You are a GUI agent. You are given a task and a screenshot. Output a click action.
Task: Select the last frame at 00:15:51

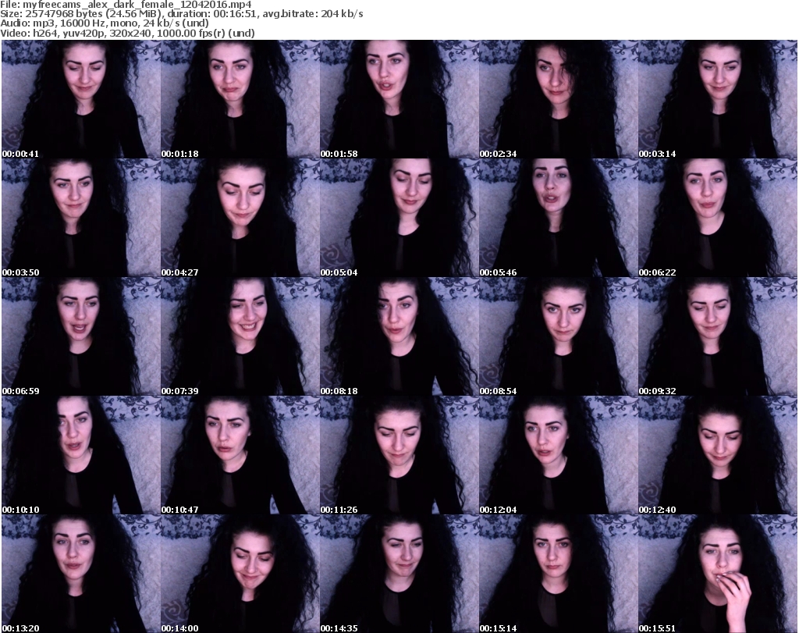717,574
